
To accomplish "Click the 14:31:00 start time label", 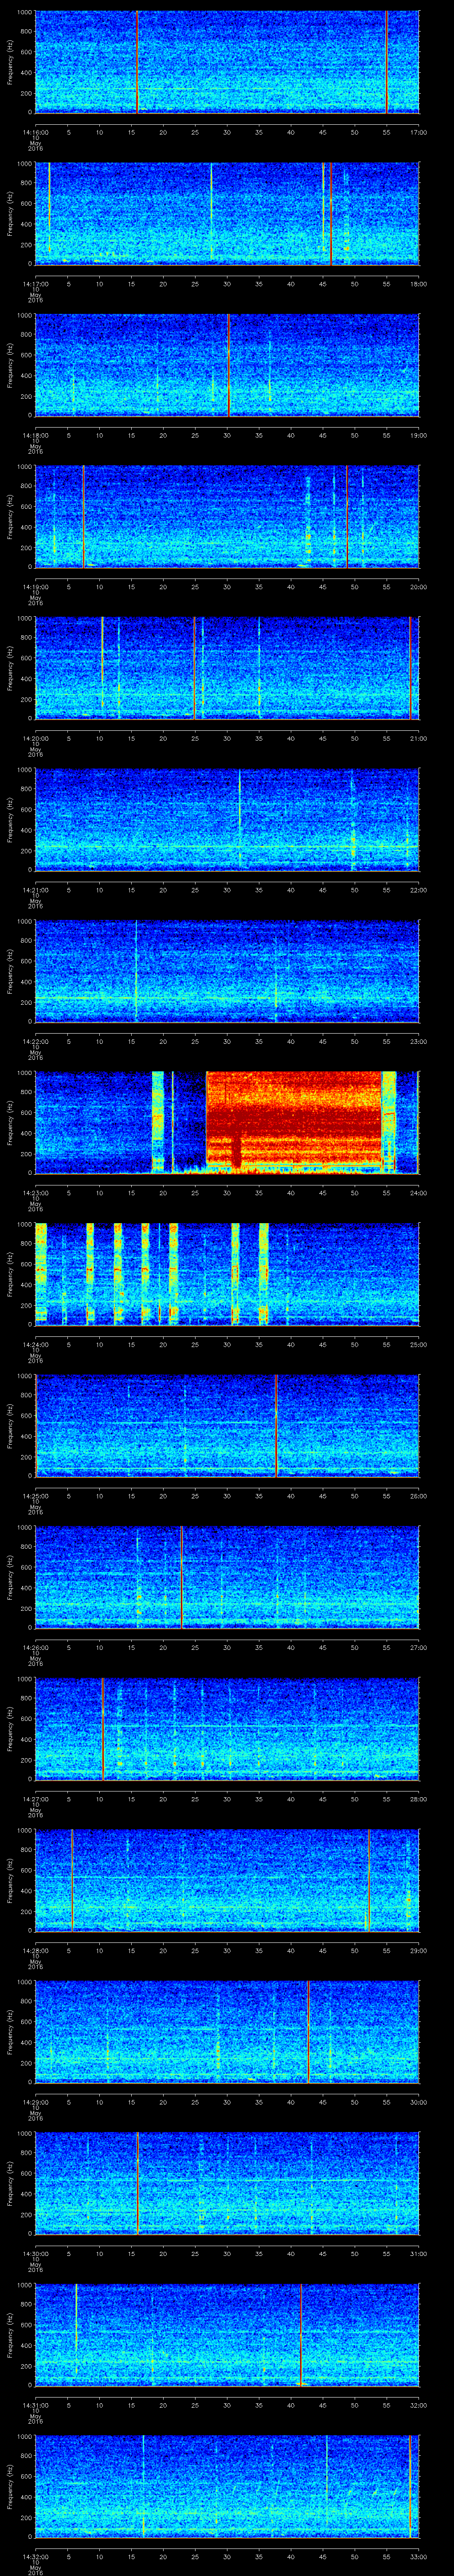I will coord(35,2405).
